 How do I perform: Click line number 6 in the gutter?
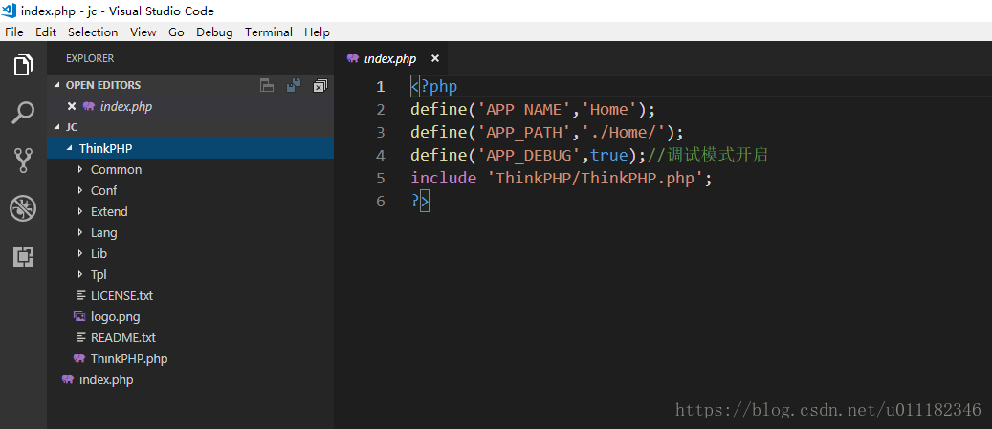point(380,202)
